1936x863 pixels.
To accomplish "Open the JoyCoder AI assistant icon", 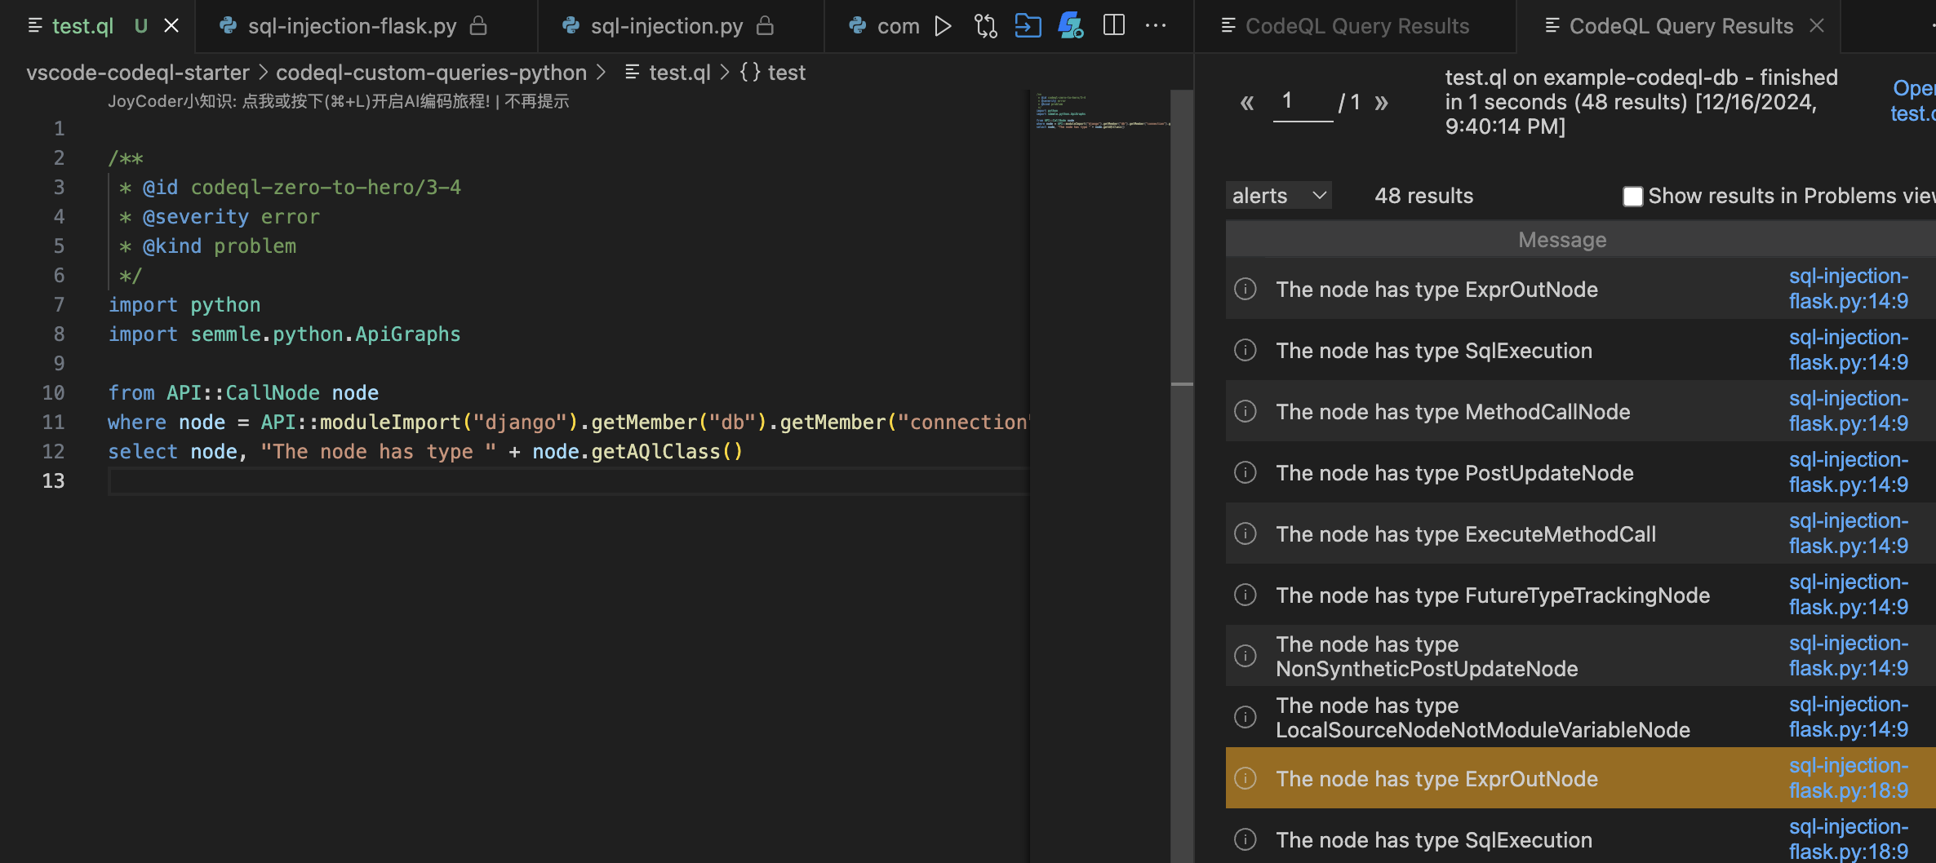I will pyautogui.click(x=1070, y=26).
